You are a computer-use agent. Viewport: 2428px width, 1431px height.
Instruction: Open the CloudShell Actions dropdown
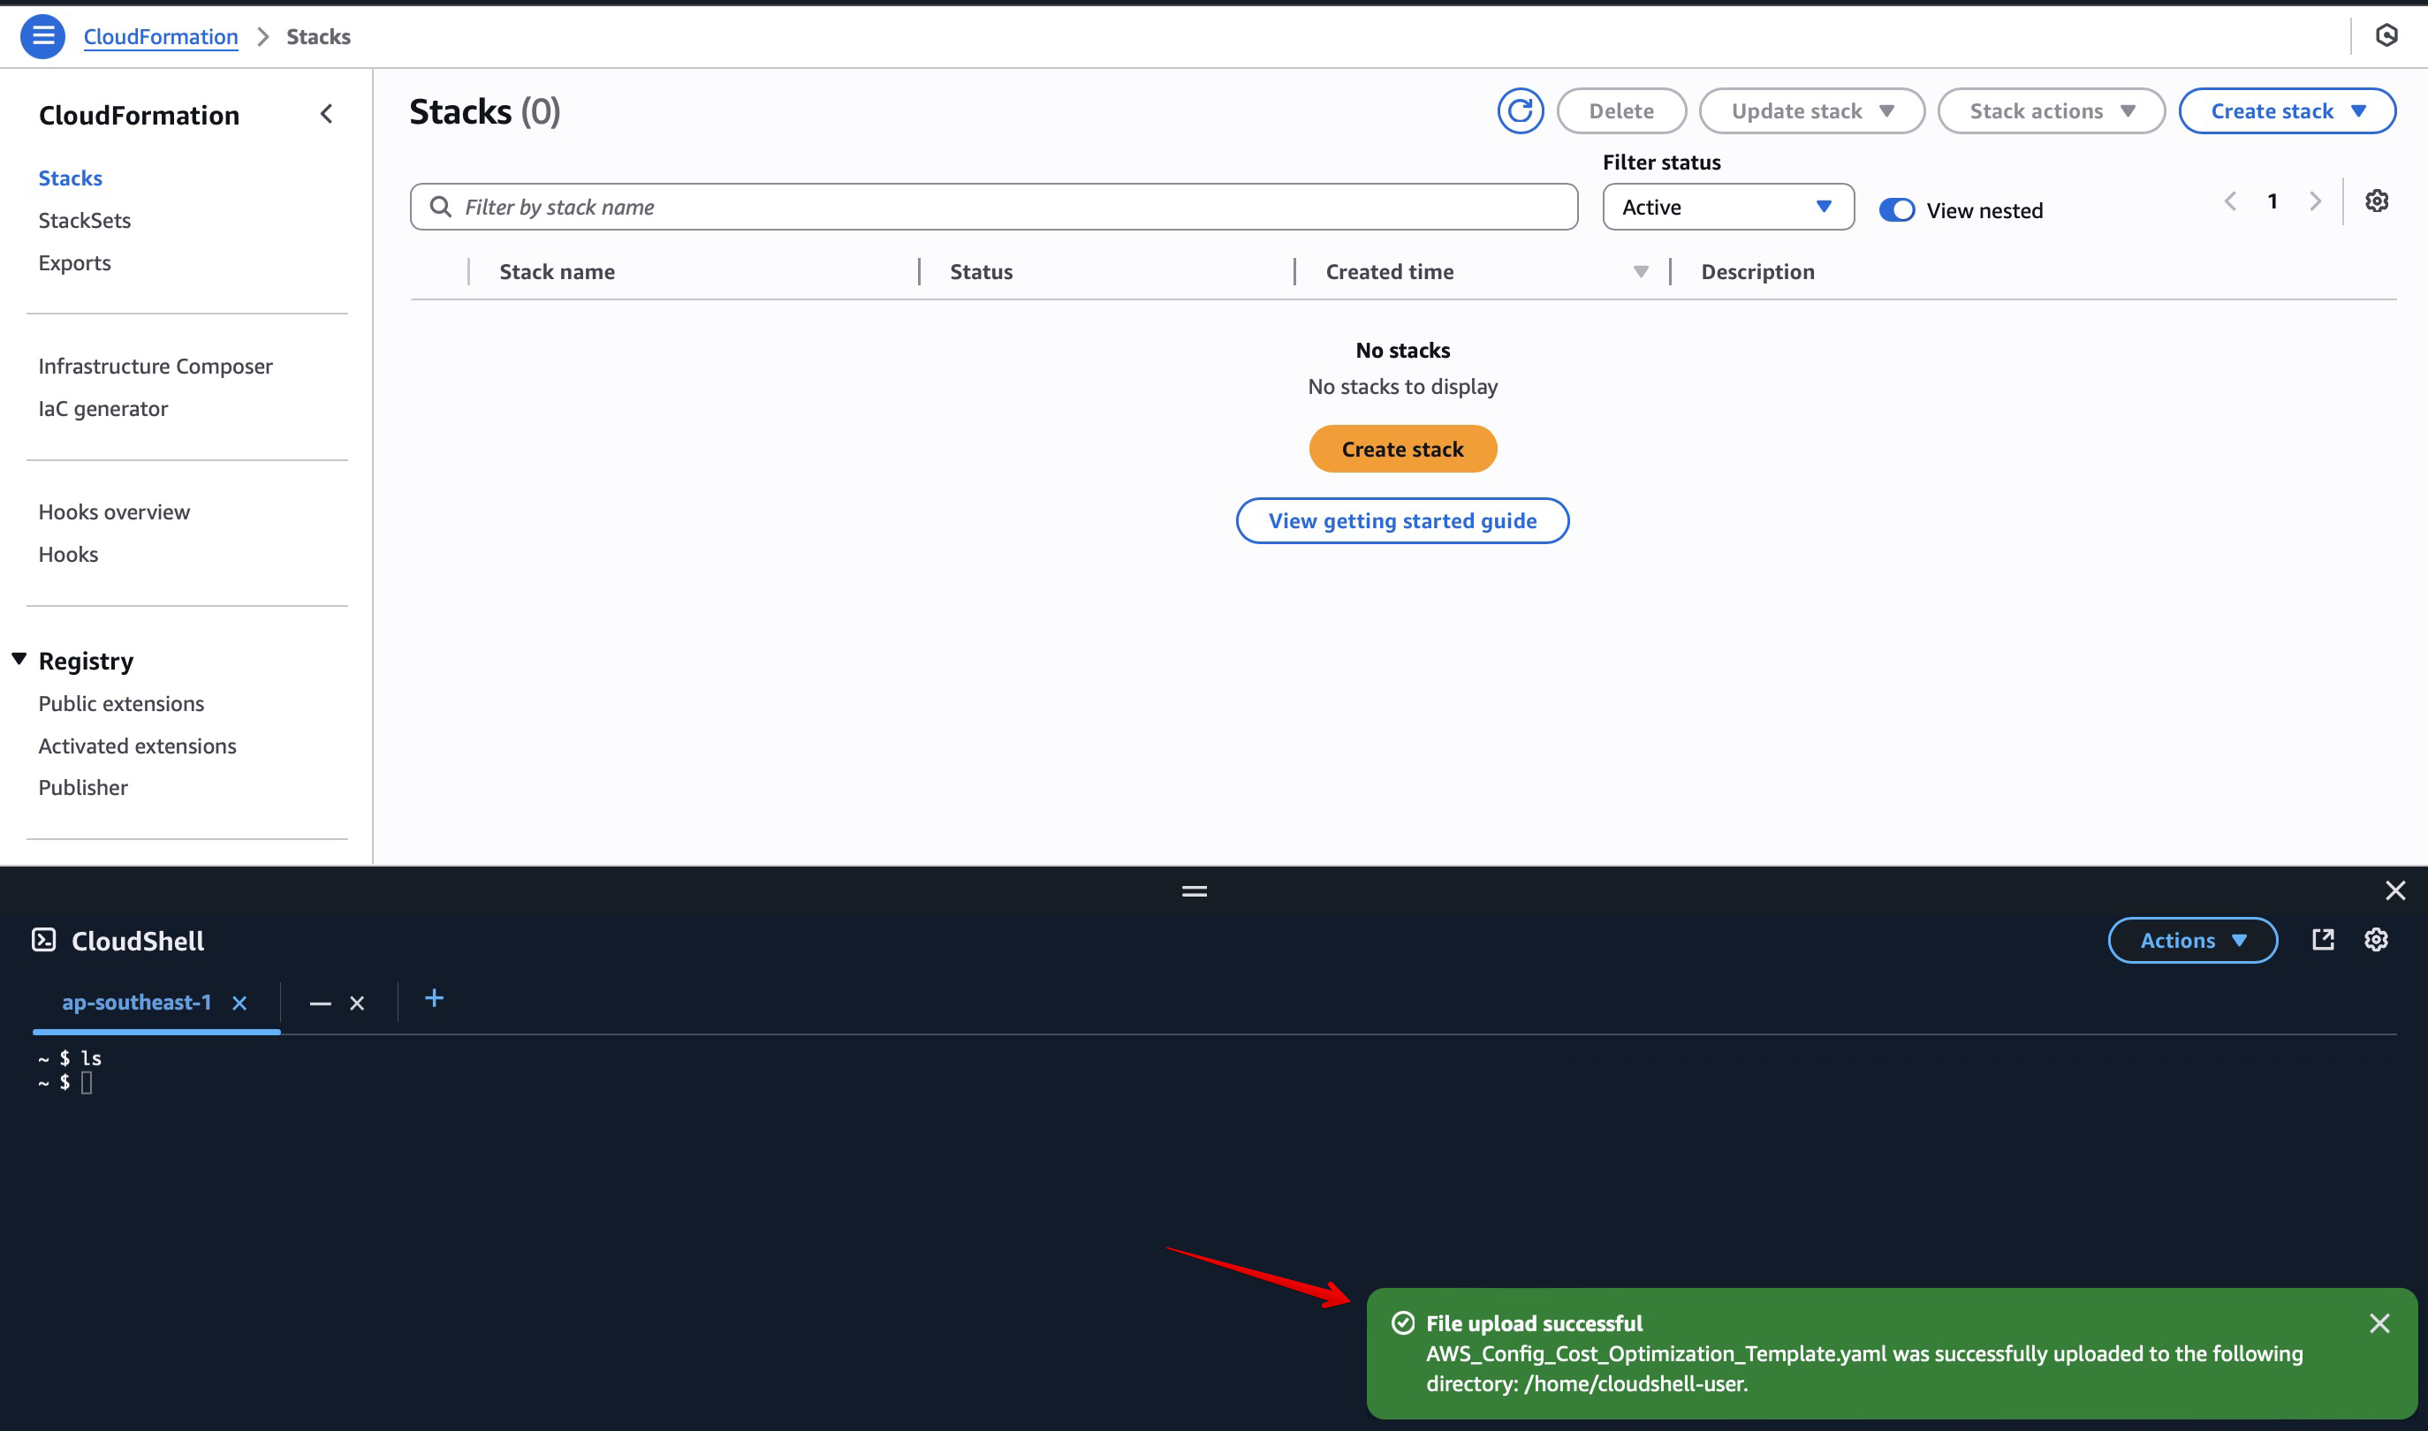2192,940
